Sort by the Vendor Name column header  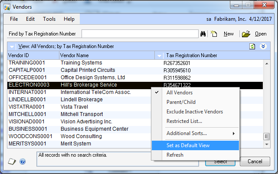[x=107, y=55]
